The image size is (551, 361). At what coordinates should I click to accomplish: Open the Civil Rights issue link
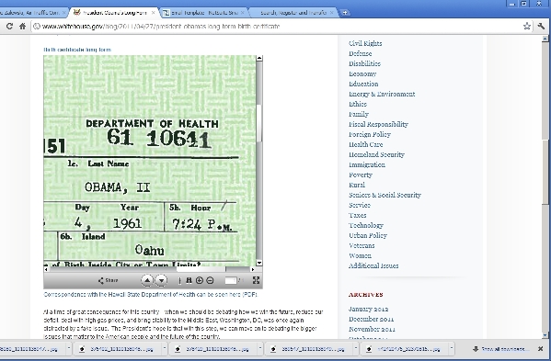pyautogui.click(x=365, y=43)
